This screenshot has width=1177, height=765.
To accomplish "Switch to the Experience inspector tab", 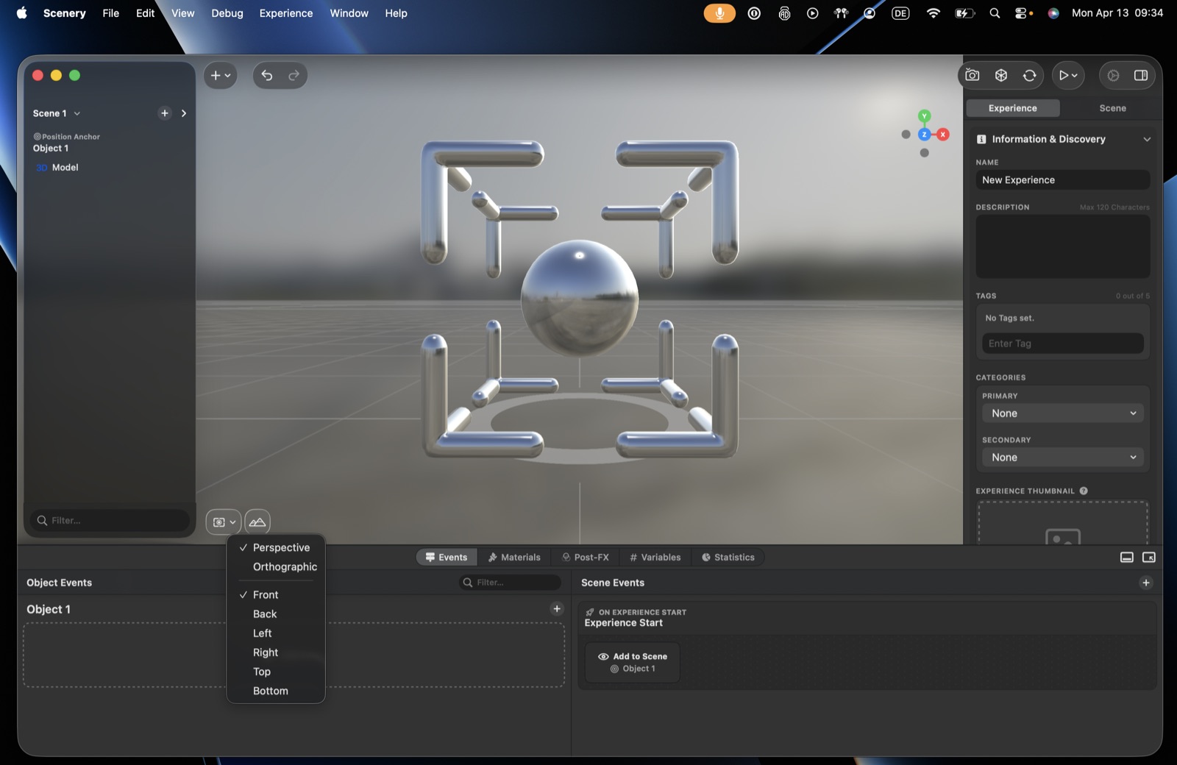I will [1013, 108].
